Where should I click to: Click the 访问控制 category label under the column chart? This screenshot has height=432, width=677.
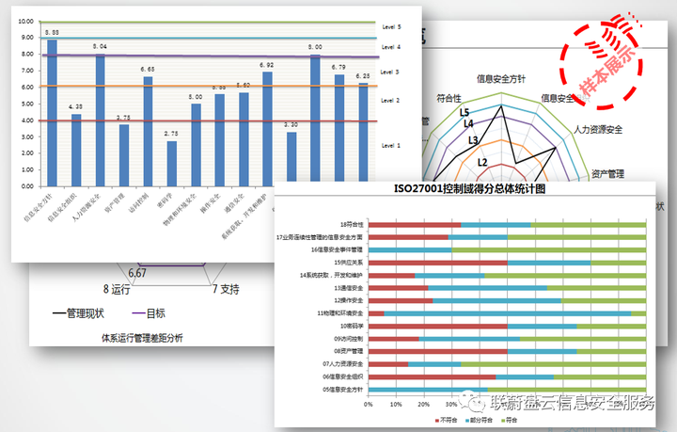pyautogui.click(x=139, y=202)
